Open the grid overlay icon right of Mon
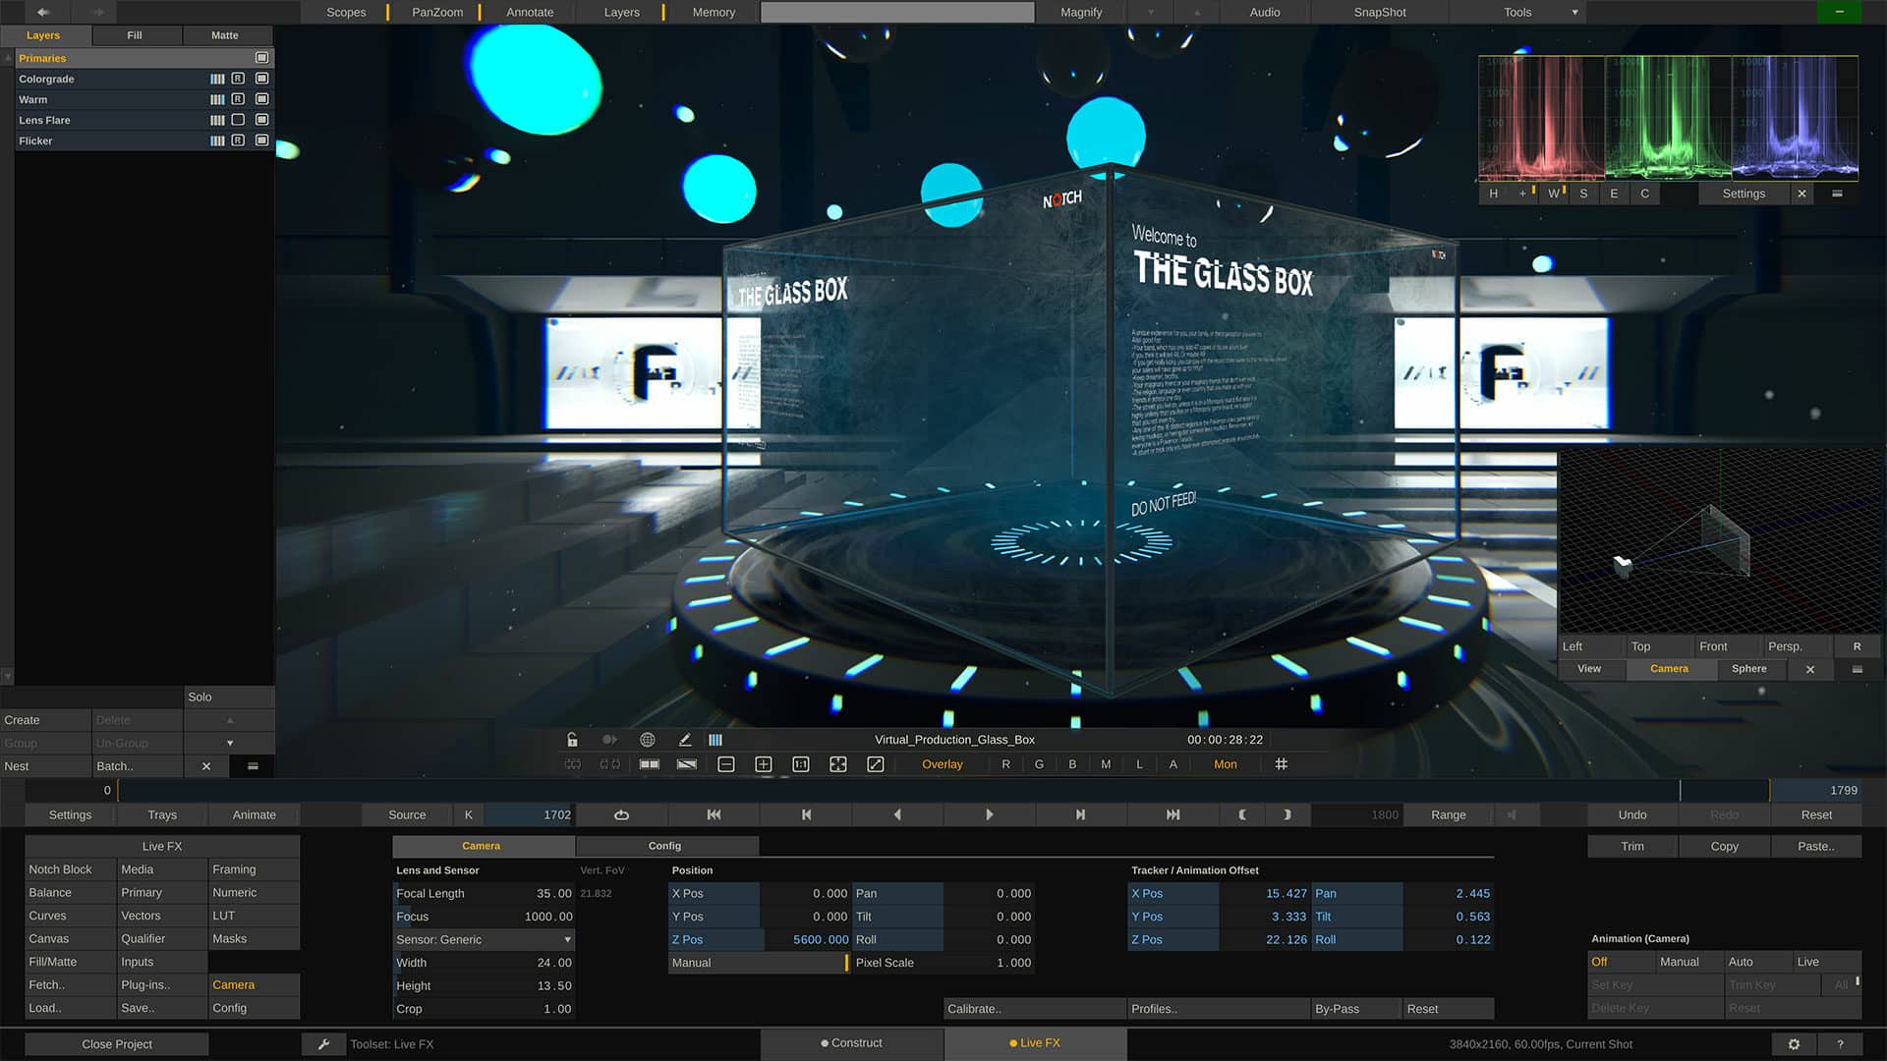Screen dimensions: 1887x1061 coord(1281,764)
